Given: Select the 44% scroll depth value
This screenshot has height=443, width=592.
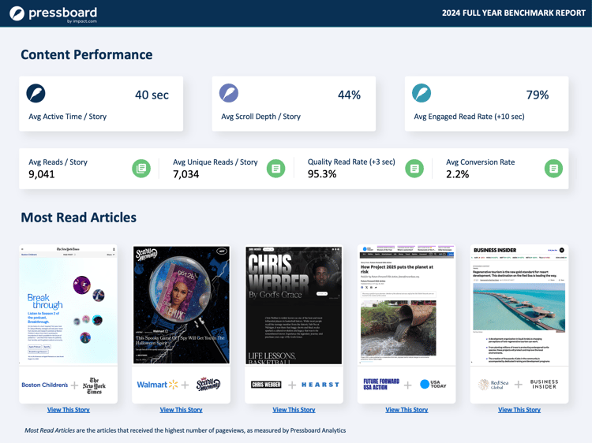Looking at the screenshot, I should (x=349, y=95).
